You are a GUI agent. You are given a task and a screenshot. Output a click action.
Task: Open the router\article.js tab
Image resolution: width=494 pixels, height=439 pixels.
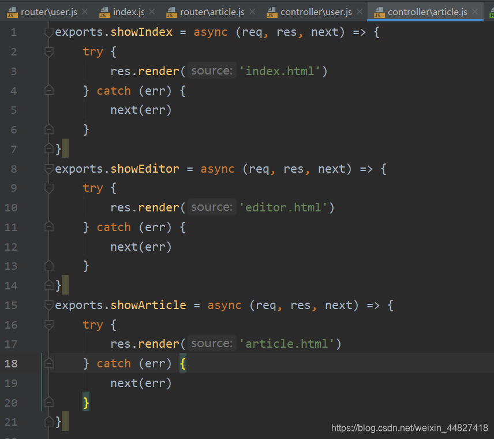coord(212,12)
